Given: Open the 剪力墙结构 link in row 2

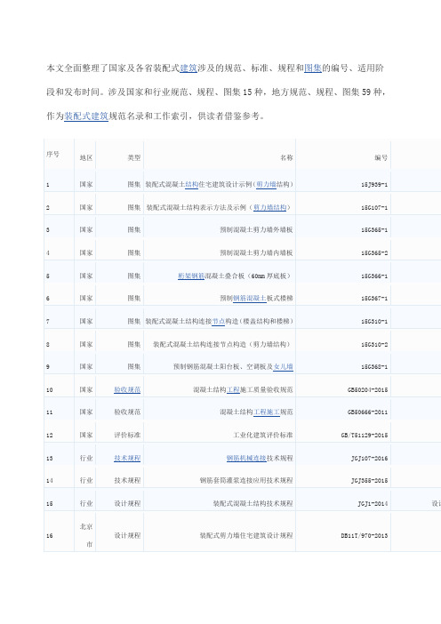Looking at the screenshot, I should (x=270, y=207).
